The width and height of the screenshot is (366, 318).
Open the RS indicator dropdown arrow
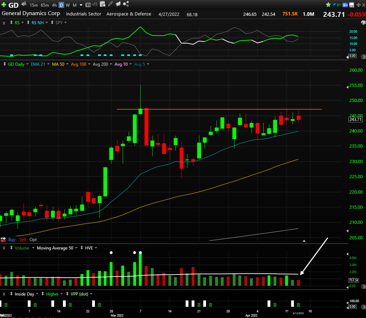click(x=23, y=22)
